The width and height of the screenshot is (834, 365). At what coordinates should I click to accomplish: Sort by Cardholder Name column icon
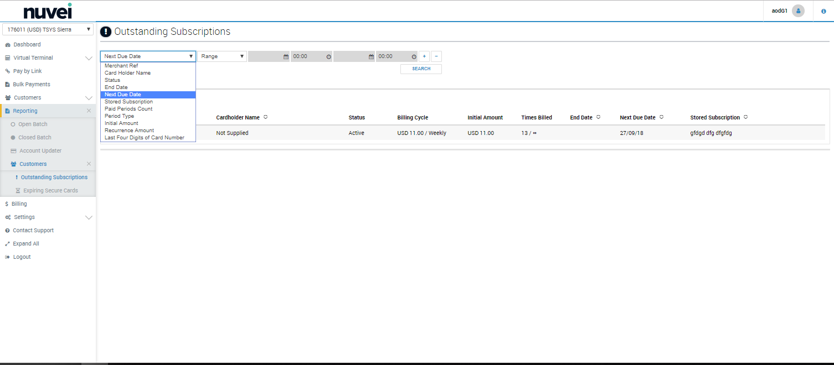click(266, 117)
